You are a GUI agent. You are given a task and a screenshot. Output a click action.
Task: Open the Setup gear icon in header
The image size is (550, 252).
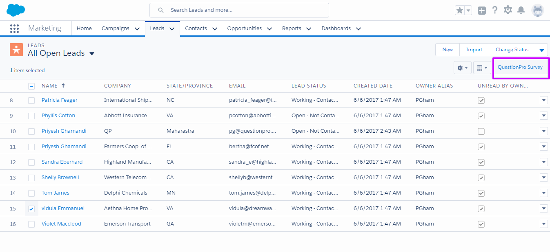(508, 10)
